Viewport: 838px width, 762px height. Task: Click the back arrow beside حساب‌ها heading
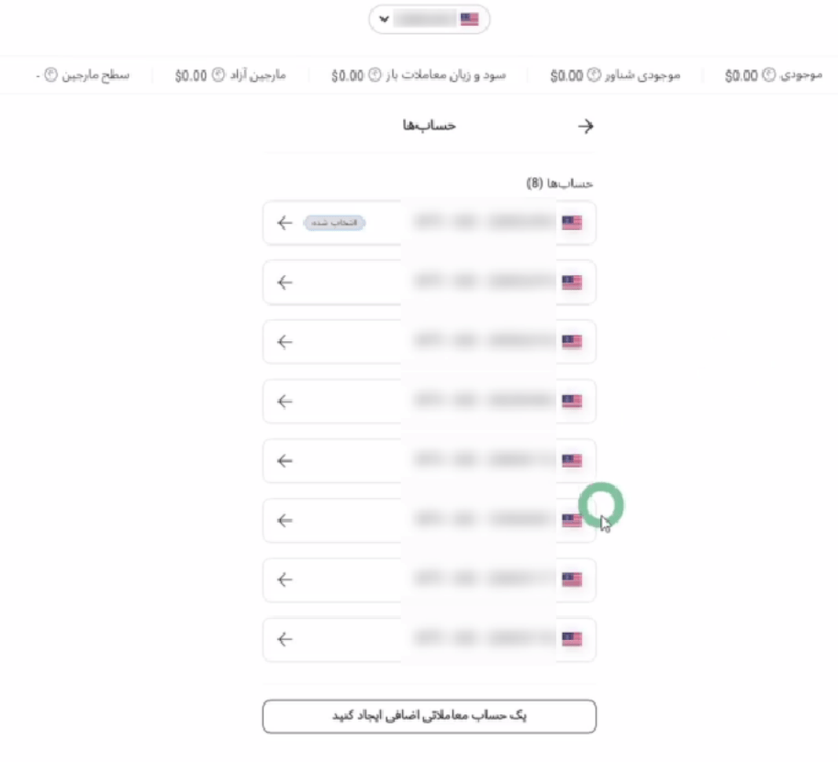pyautogui.click(x=587, y=126)
